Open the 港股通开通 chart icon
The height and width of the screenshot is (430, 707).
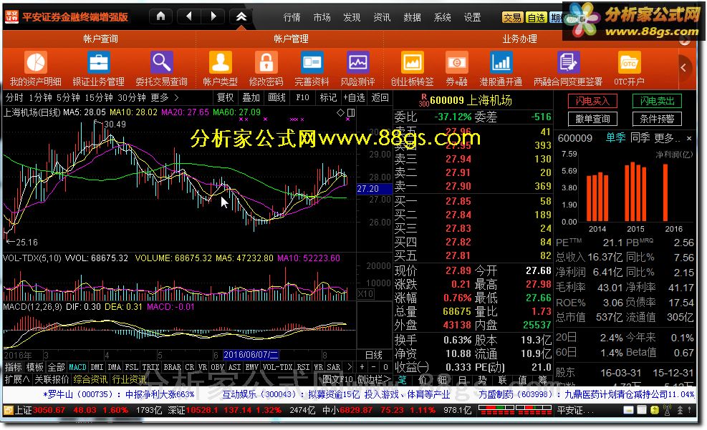click(501, 62)
